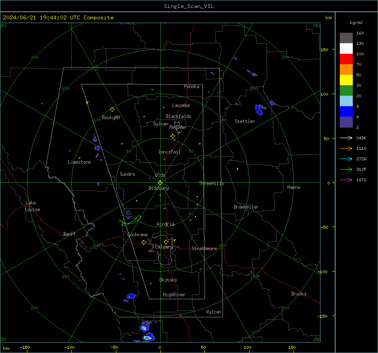Click the yellow V marker east of Calgary
The image size is (378, 353).
(175, 240)
